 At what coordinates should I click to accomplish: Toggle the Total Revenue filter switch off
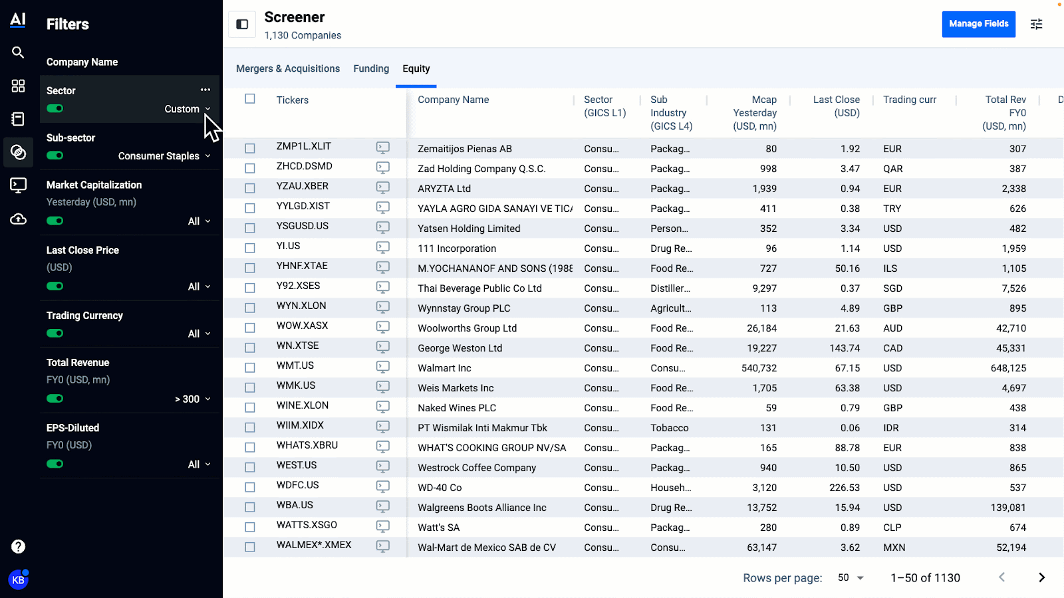tap(55, 398)
